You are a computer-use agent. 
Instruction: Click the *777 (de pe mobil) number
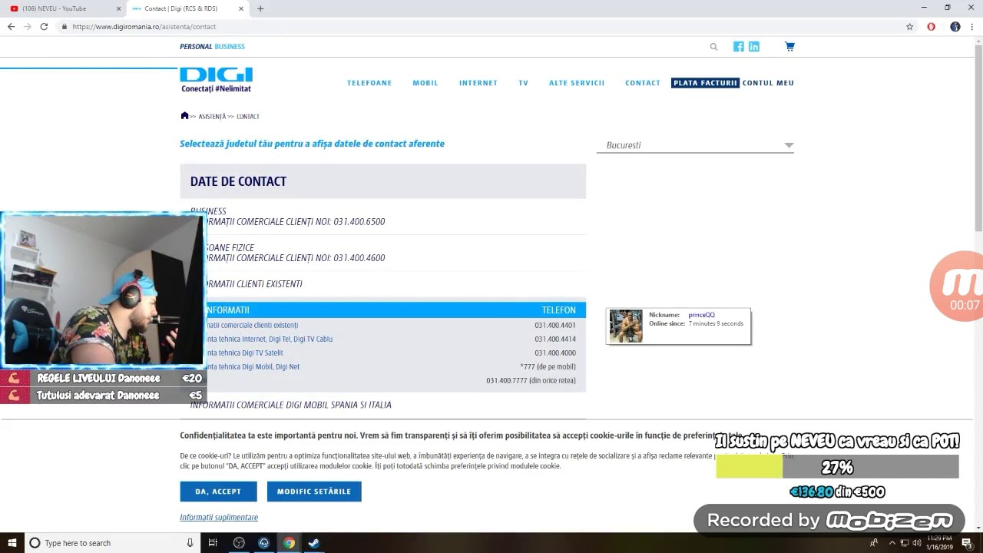click(548, 367)
